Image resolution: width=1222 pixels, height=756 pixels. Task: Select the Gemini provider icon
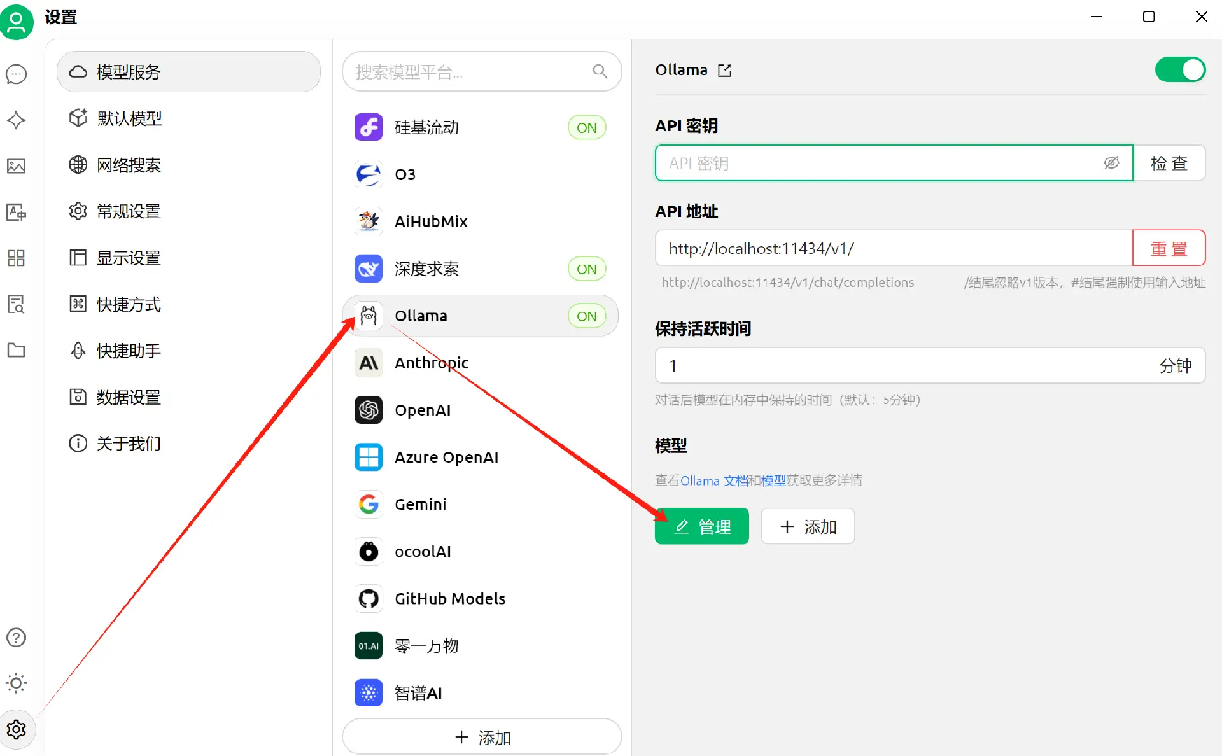click(x=369, y=504)
